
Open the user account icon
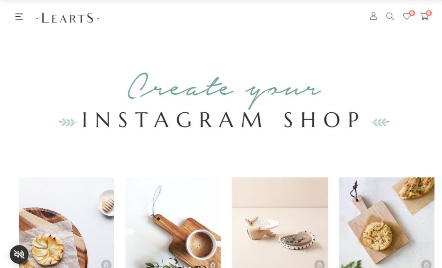click(x=373, y=16)
